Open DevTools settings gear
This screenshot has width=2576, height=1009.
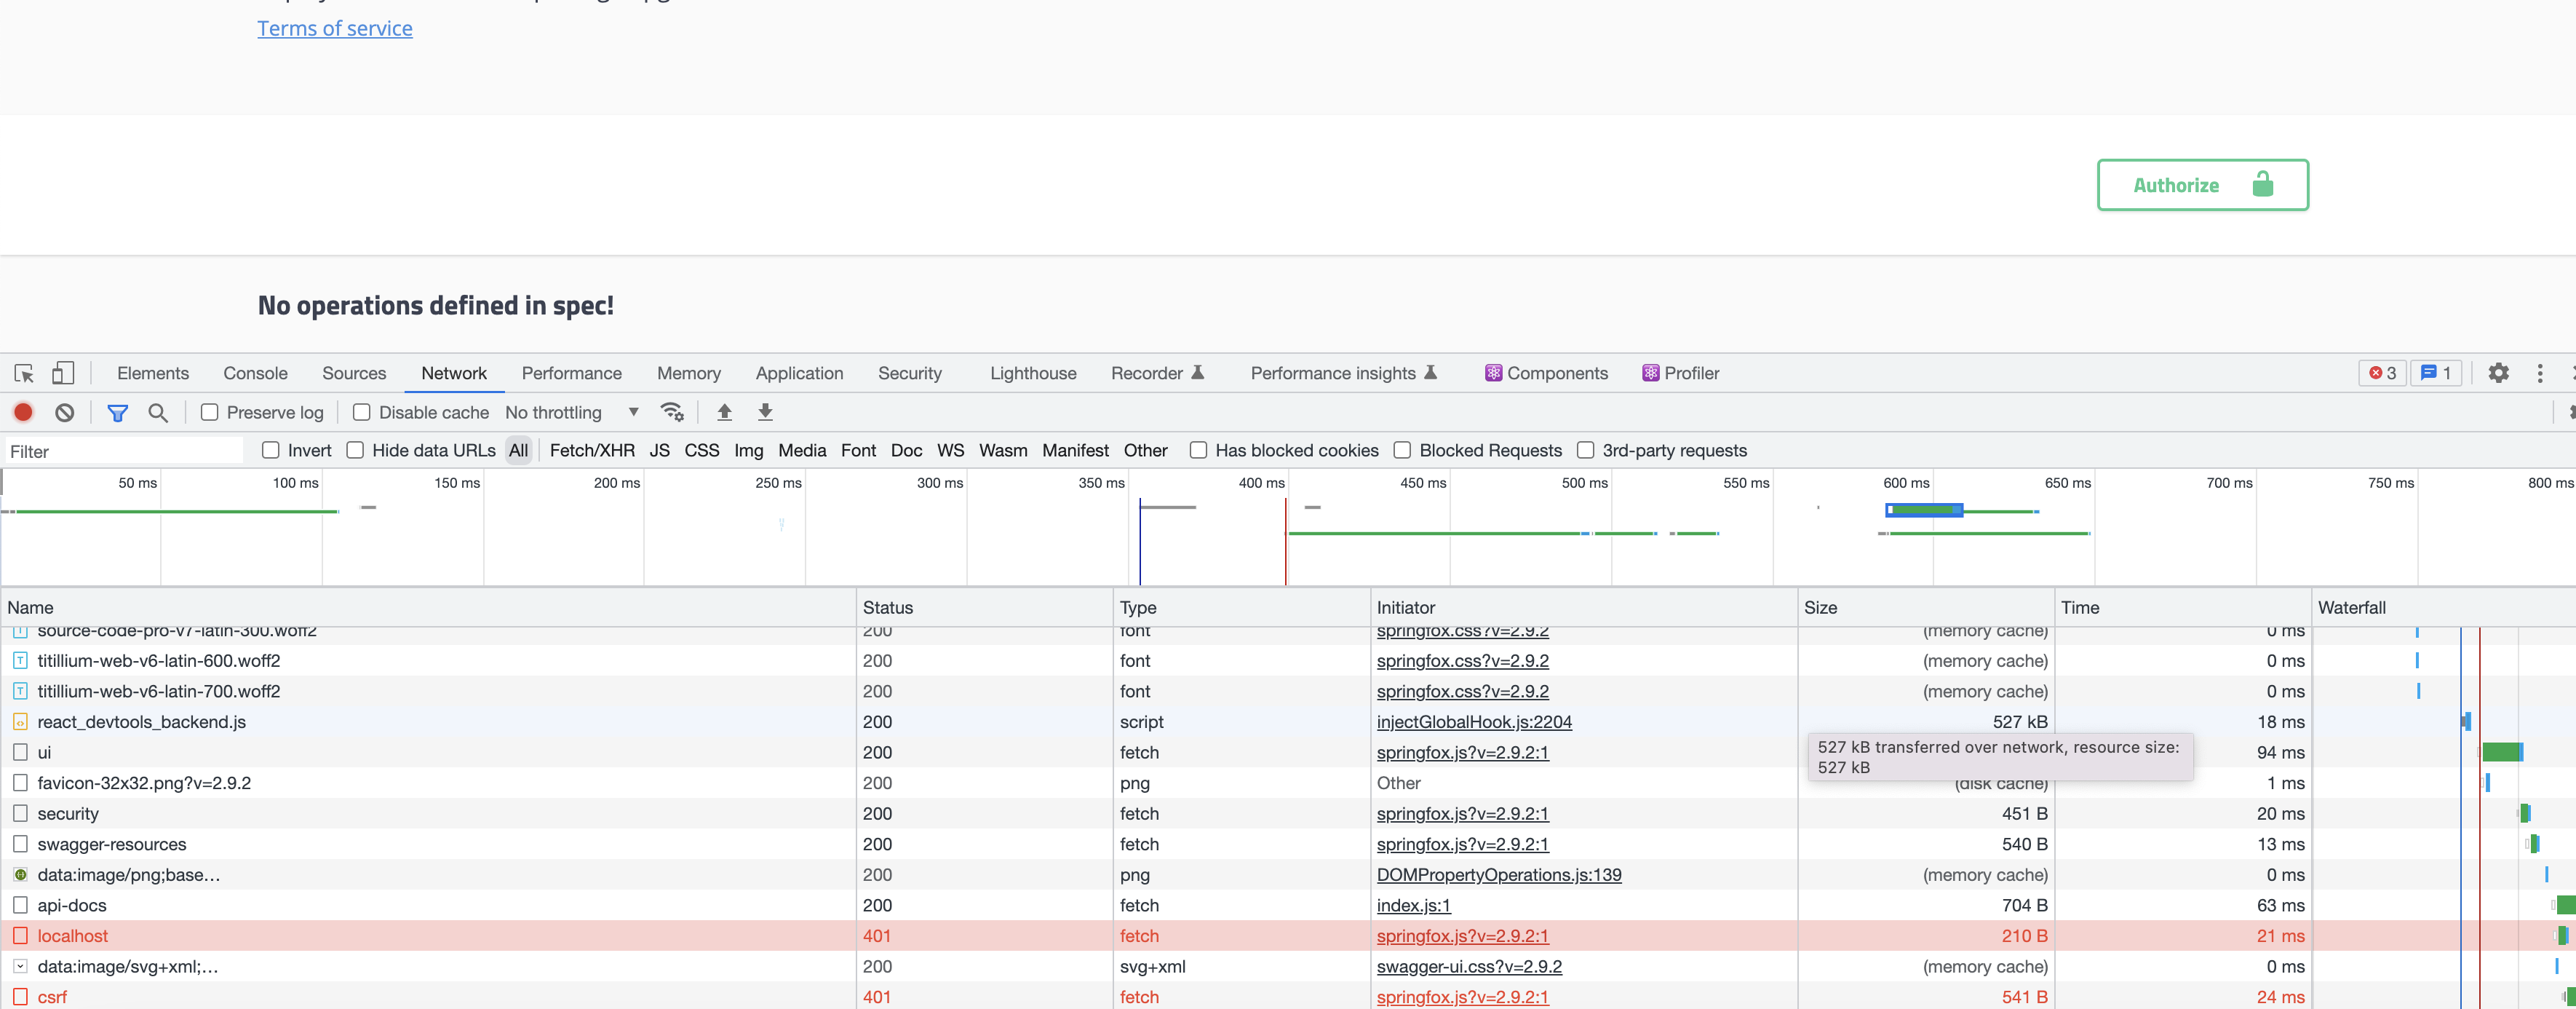pos(2498,373)
